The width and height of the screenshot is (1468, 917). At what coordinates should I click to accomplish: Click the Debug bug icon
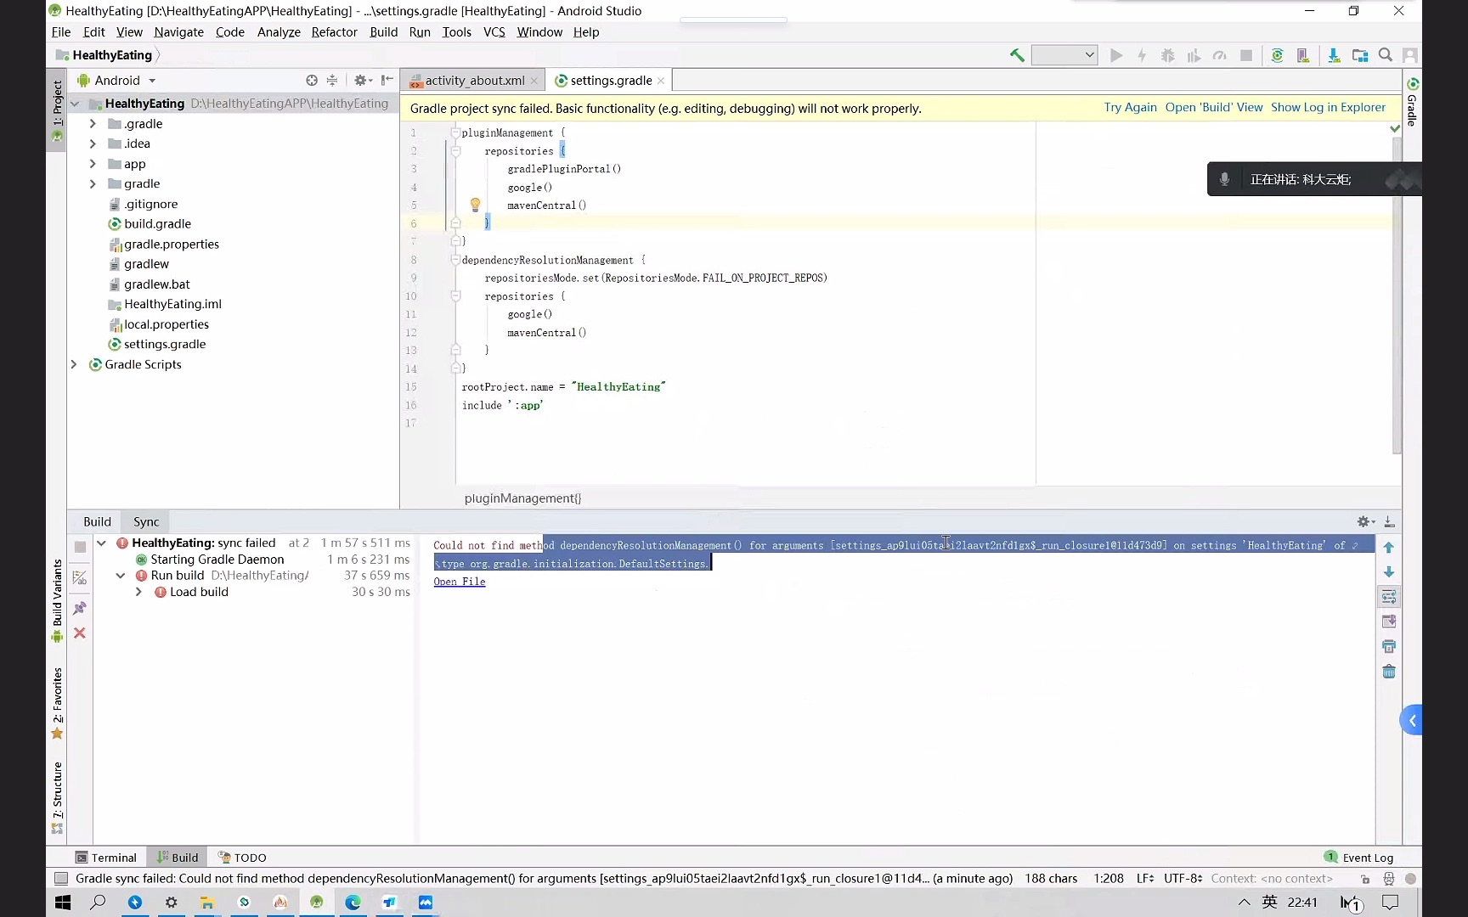tap(1168, 55)
